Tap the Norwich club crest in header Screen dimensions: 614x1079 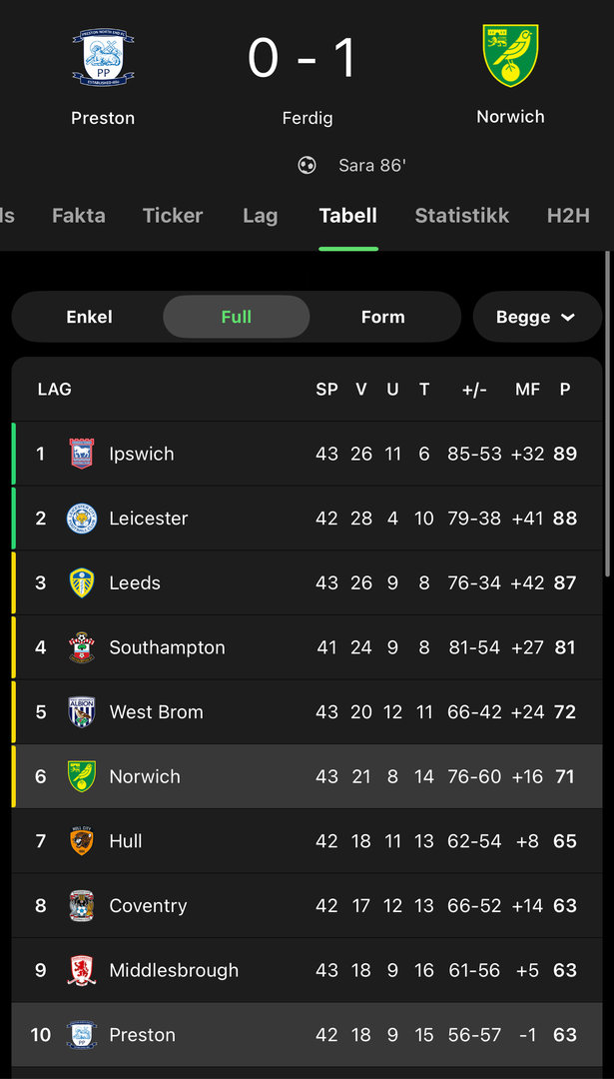[x=510, y=57]
